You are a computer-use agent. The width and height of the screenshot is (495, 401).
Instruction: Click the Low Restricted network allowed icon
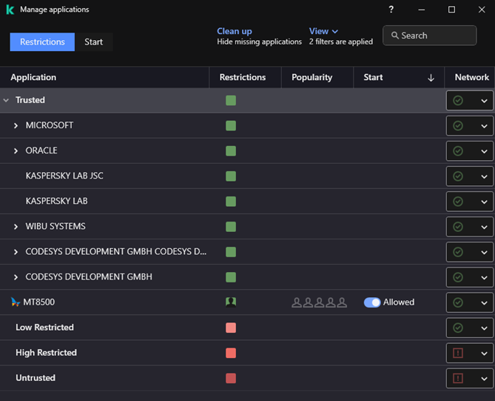tap(458, 328)
